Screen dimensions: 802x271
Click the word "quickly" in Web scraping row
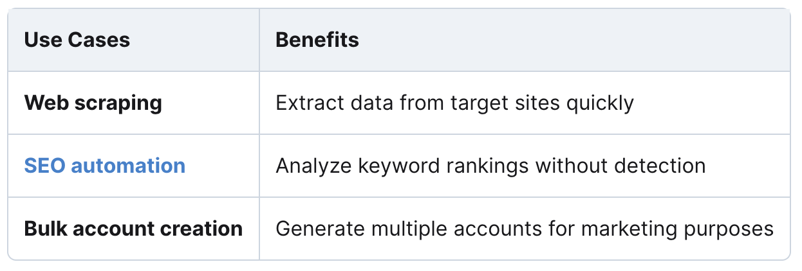coord(601,103)
